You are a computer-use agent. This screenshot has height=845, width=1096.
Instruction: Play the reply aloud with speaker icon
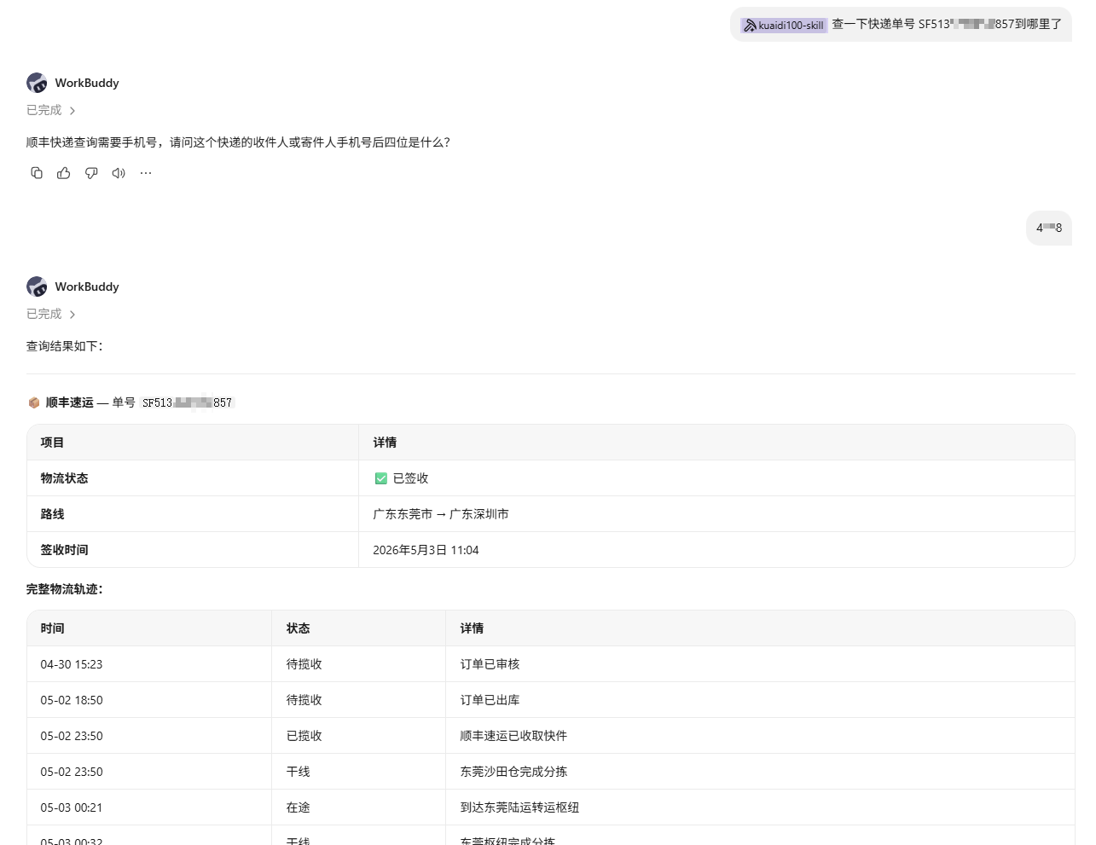click(x=119, y=173)
